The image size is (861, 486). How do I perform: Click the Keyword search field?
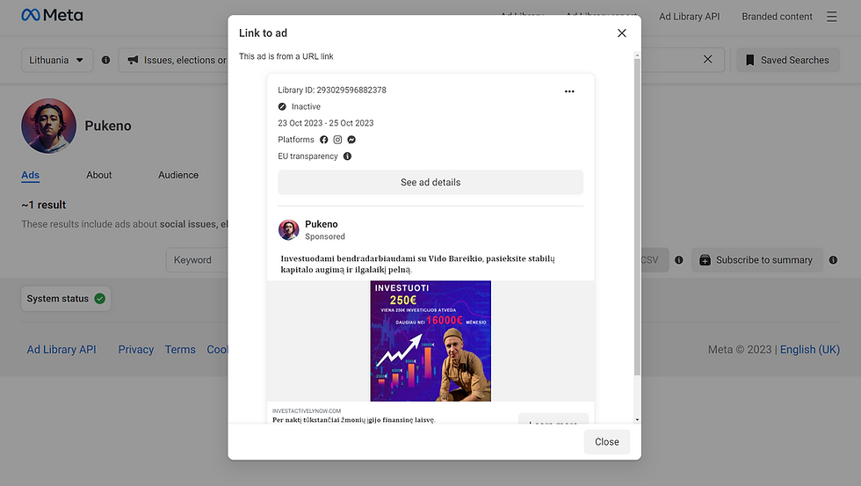click(198, 260)
